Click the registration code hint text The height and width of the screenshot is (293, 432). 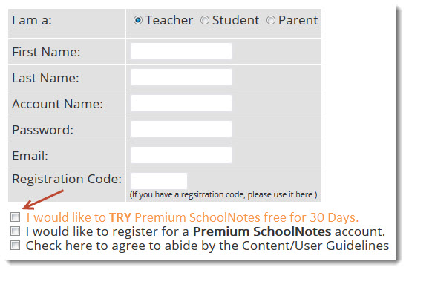[223, 194]
